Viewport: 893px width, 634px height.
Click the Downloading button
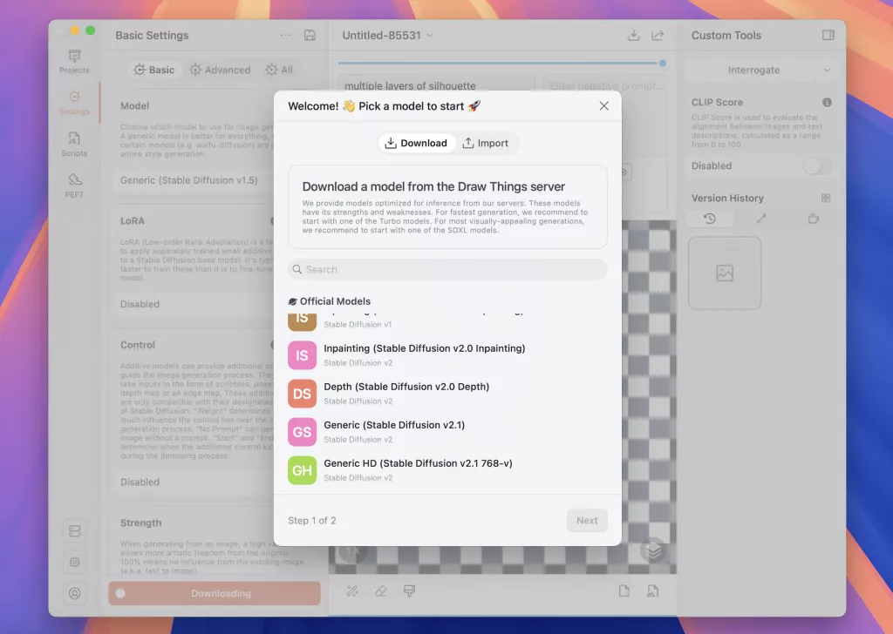(215, 593)
